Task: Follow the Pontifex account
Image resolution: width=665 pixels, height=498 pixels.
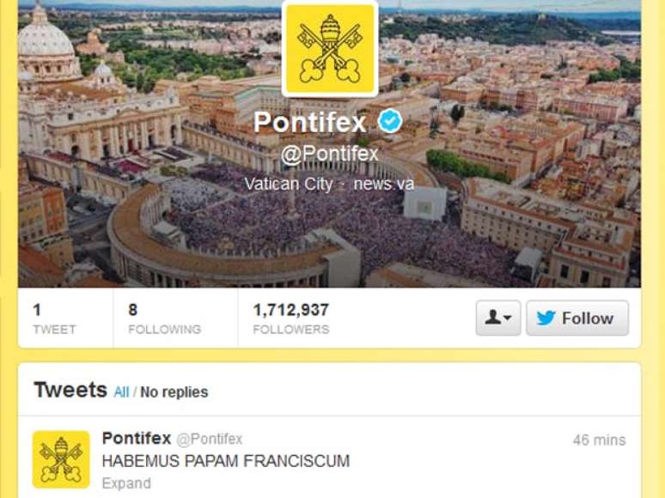Action: tap(577, 318)
